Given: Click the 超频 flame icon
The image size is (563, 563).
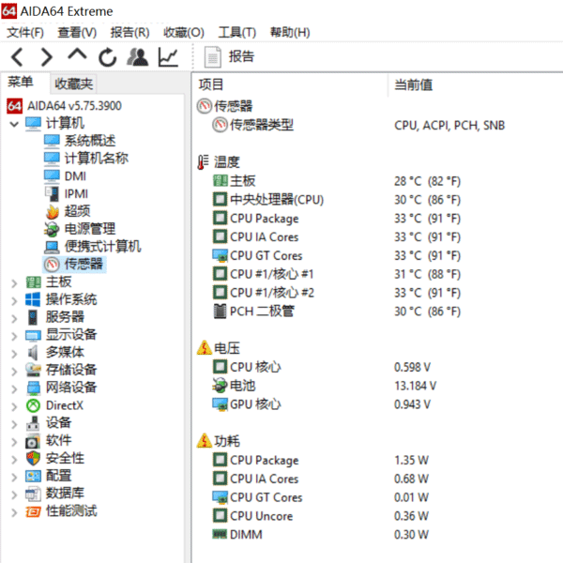Looking at the screenshot, I should [53, 211].
